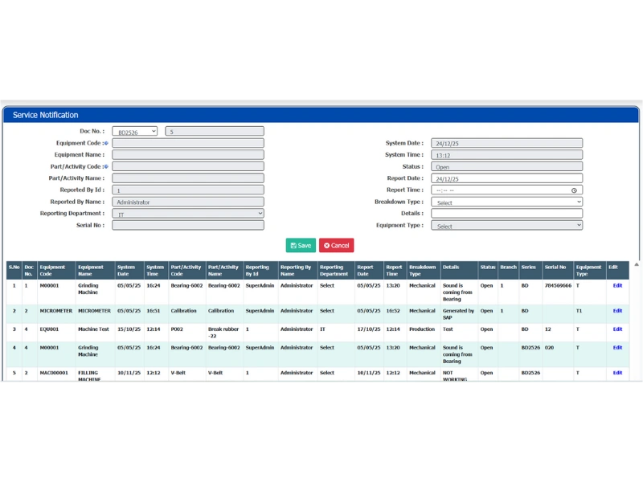Open the Equipment Code lookup icon
This screenshot has height=482, width=643.
pyautogui.click(x=106, y=143)
